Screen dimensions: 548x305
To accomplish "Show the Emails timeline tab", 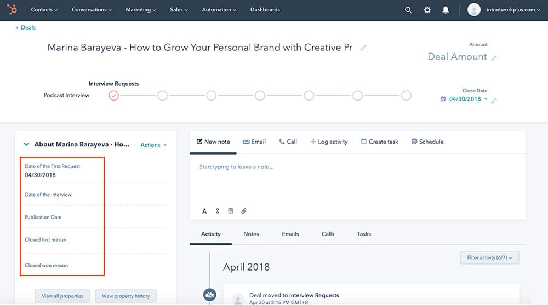I will 290,234.
